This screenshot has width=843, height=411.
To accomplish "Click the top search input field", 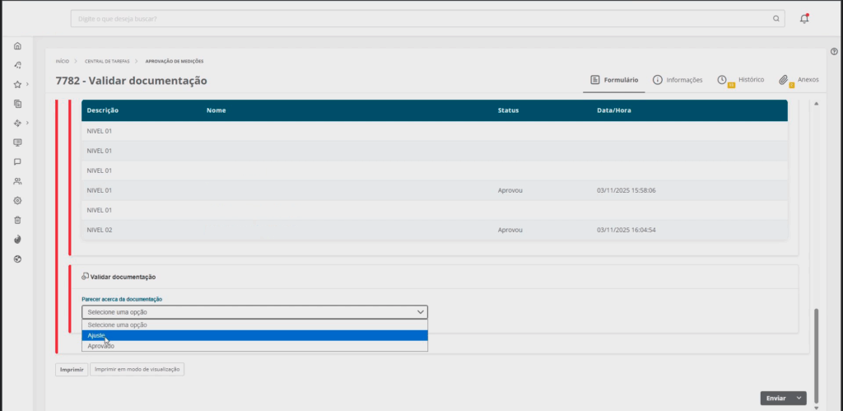I will pyautogui.click(x=420, y=18).
